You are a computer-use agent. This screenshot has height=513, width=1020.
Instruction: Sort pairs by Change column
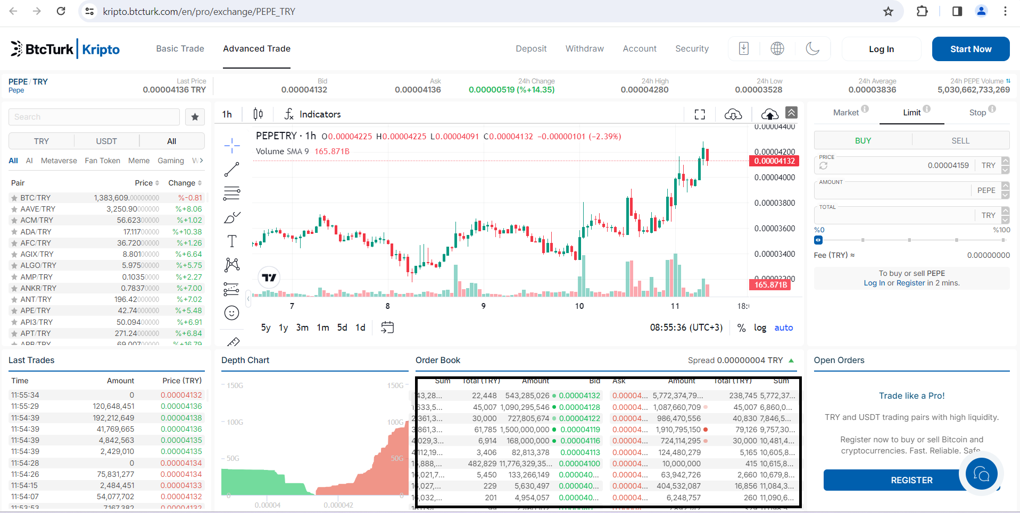[x=185, y=183]
